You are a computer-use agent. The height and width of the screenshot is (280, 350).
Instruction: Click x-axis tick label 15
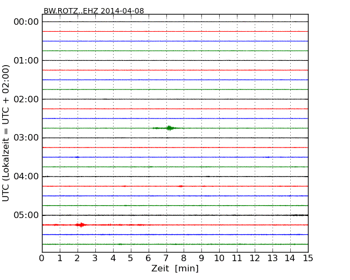[x=308, y=258]
